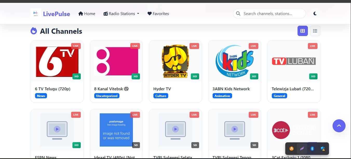Image resolution: width=351 pixels, height=159 pixels.
Task: Click the scroll-to-top arrow button
Action: point(339,126)
